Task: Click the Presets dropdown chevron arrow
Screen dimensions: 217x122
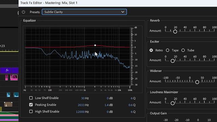Action: click(123, 12)
